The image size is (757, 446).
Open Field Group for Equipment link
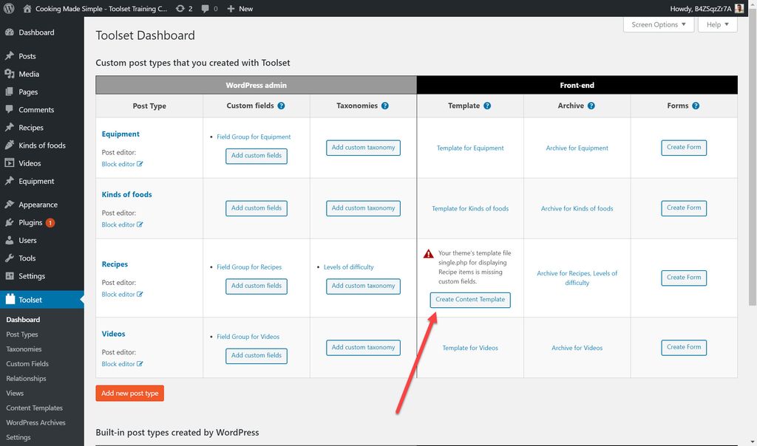254,137
